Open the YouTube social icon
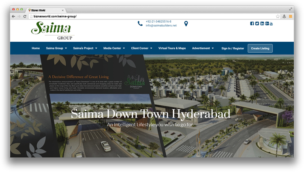The image size is (304, 172). (271, 23)
